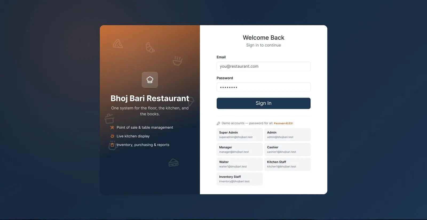Pick the Manager demo account

[x=240, y=149]
